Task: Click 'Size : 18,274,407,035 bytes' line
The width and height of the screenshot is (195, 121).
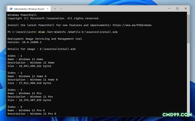Action: pyautogui.click(x=29, y=100)
